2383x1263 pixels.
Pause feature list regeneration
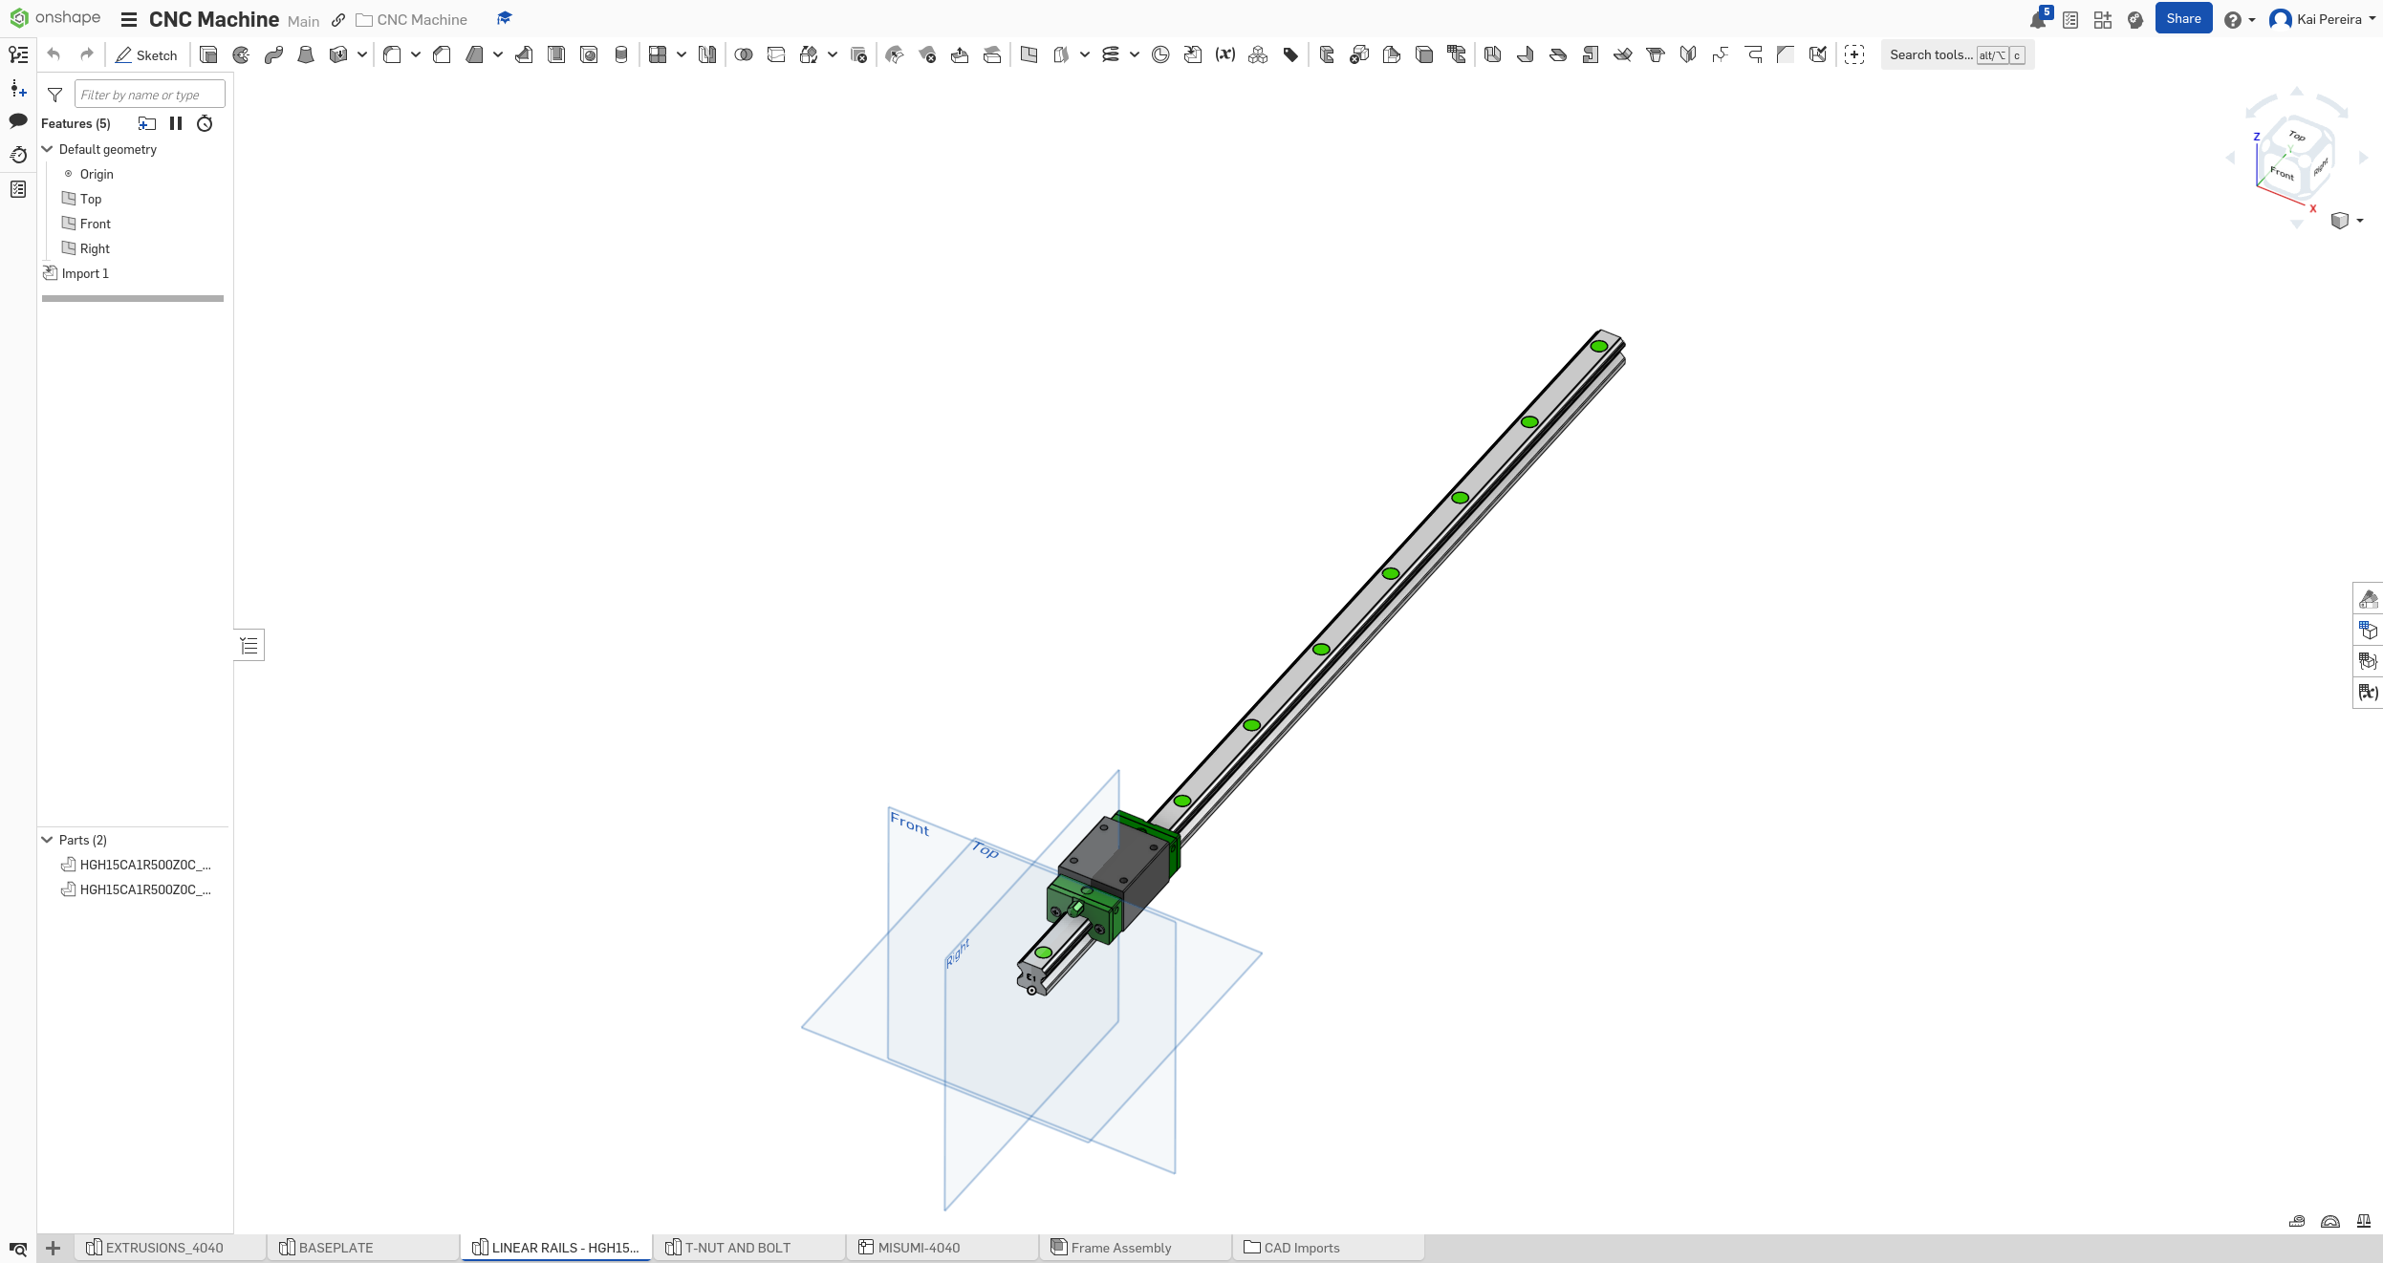pos(176,123)
